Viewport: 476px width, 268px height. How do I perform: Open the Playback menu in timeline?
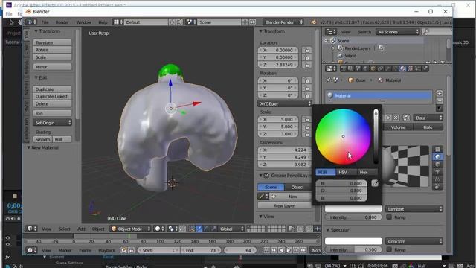(107, 250)
